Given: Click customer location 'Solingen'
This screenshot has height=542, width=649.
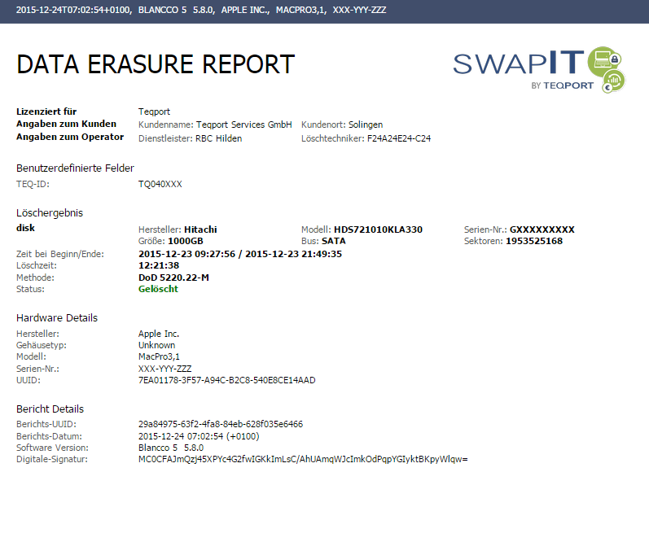Looking at the screenshot, I should (366, 125).
